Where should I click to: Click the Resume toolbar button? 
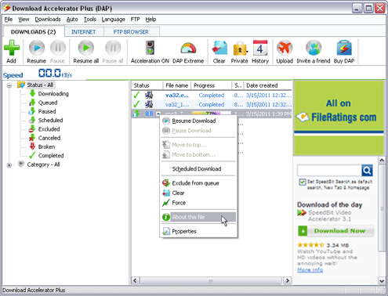37,52
